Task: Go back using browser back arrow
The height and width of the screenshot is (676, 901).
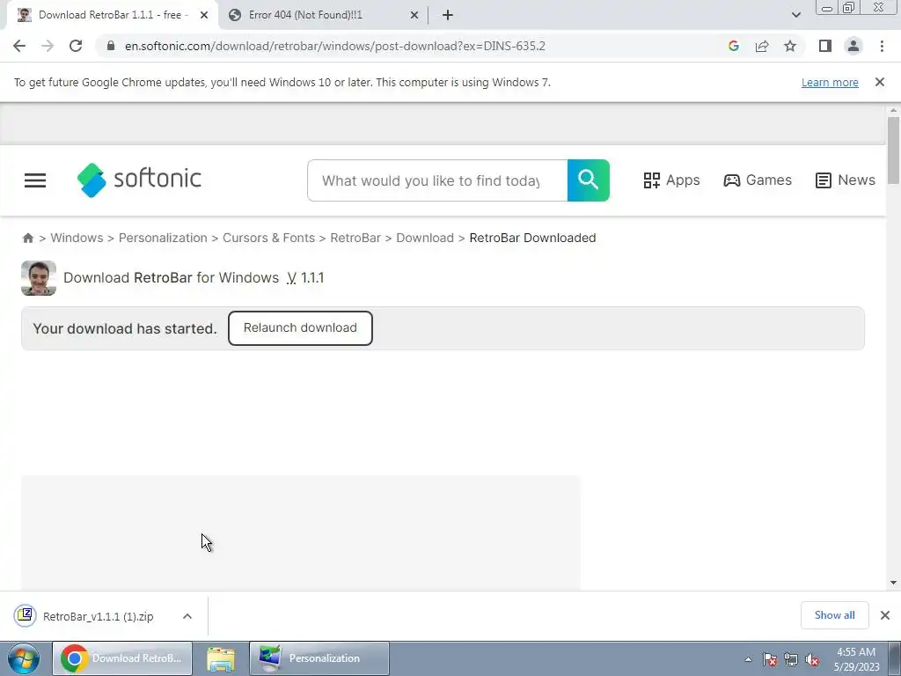Action: [x=19, y=46]
